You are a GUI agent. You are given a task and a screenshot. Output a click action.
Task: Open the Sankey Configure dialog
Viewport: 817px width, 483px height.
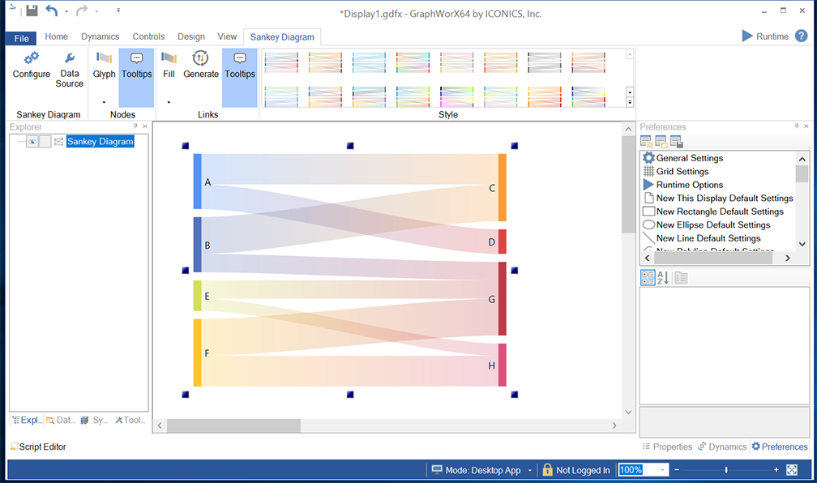coord(31,65)
